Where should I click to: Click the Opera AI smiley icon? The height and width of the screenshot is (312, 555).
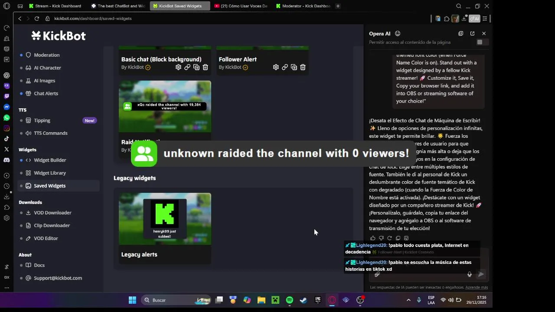coord(398,33)
